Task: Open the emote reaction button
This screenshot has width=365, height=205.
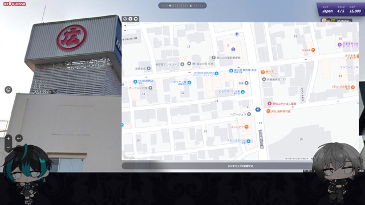Action: click(9, 90)
